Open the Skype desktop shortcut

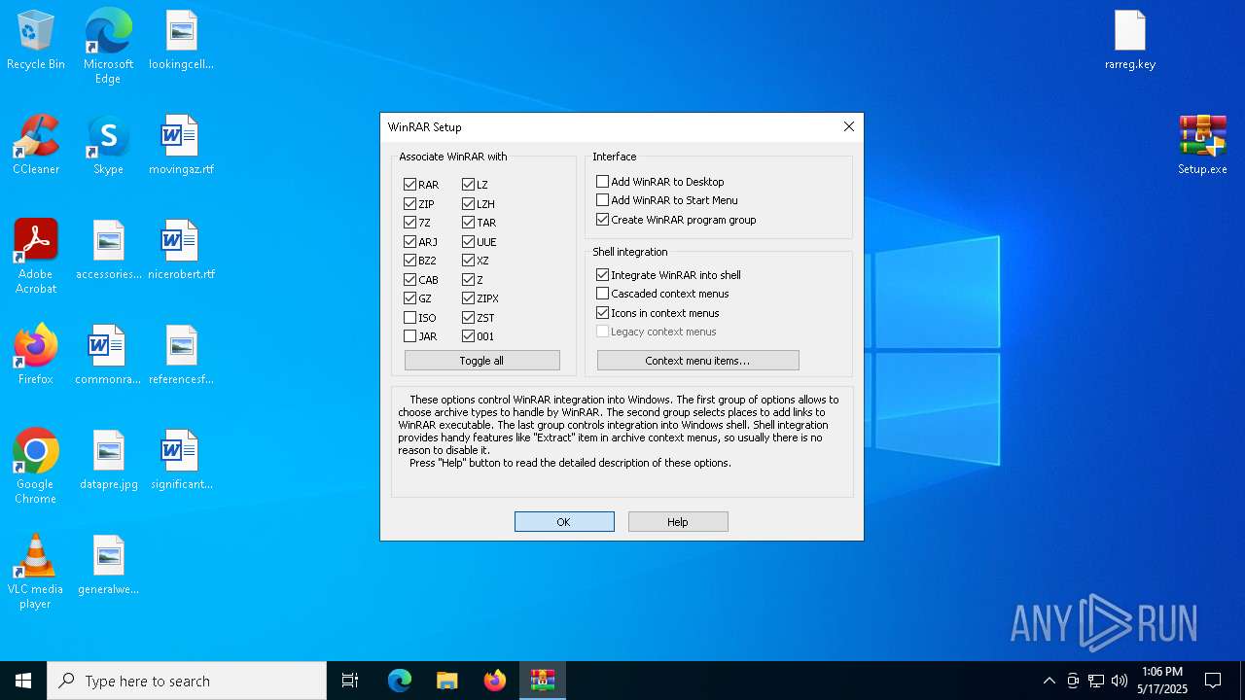point(108,146)
